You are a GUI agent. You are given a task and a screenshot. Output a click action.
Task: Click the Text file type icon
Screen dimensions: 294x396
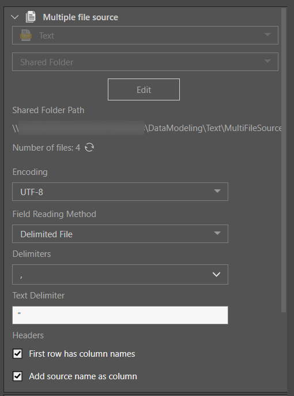(x=26, y=35)
